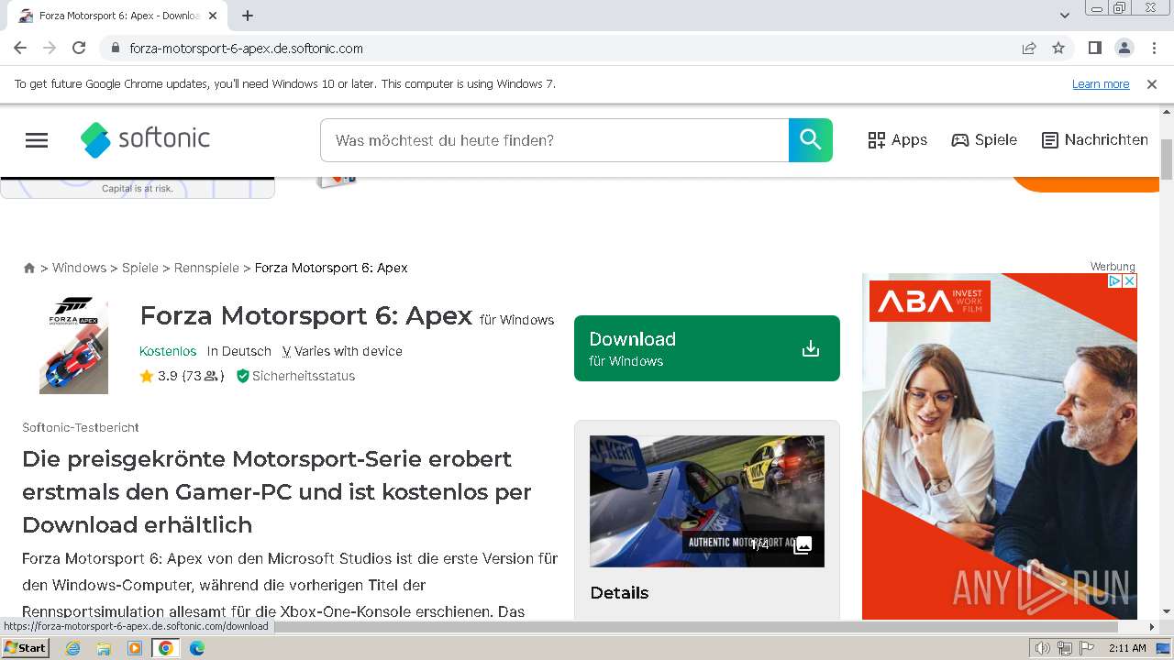Go forward in browser history
Image resolution: width=1174 pixels, height=660 pixels.
pos(50,48)
